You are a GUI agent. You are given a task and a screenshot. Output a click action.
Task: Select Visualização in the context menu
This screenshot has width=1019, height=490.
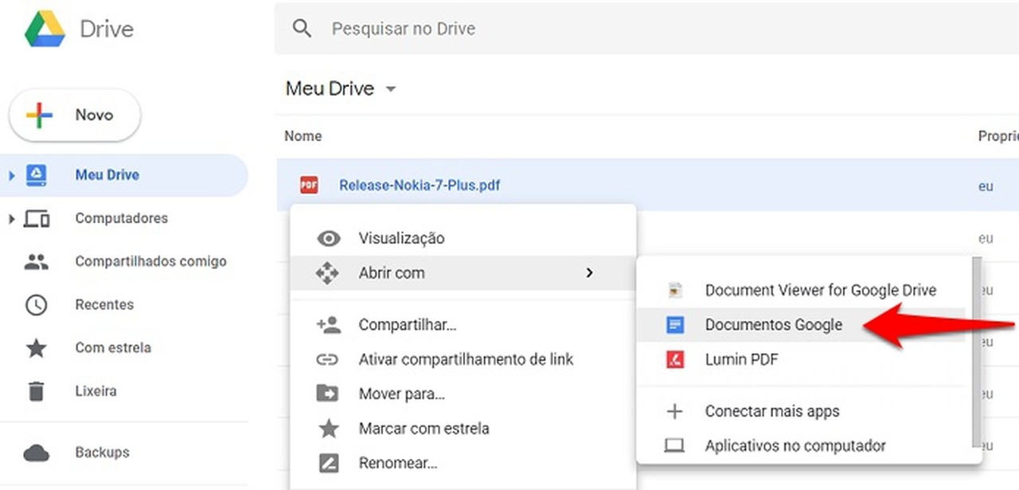coord(401,238)
